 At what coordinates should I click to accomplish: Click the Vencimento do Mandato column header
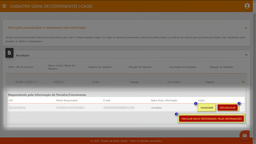pyautogui.click(x=179, y=67)
